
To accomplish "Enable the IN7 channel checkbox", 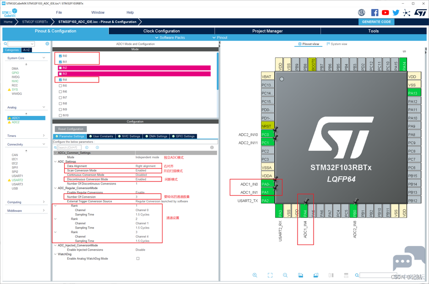I will [60, 98].
